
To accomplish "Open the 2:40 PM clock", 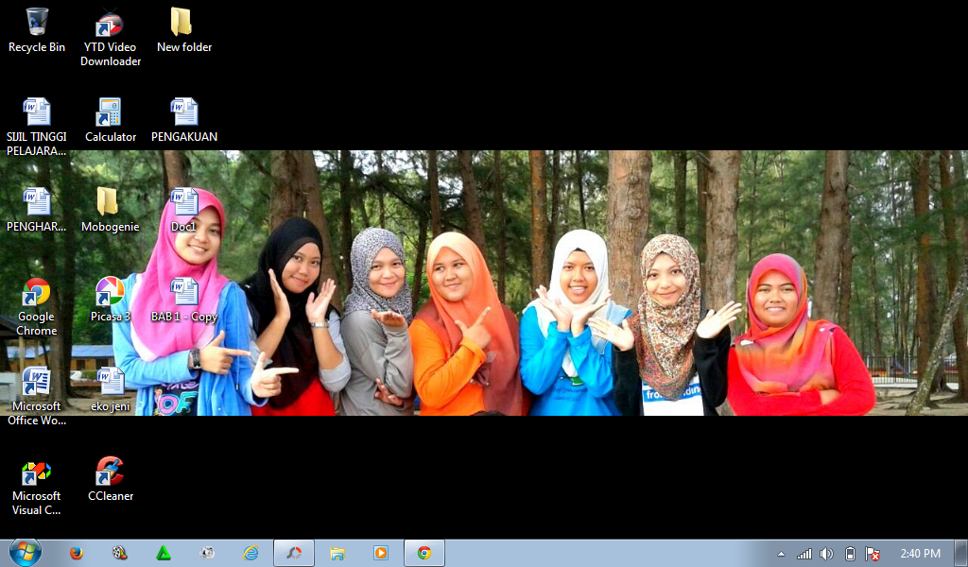I will [920, 554].
